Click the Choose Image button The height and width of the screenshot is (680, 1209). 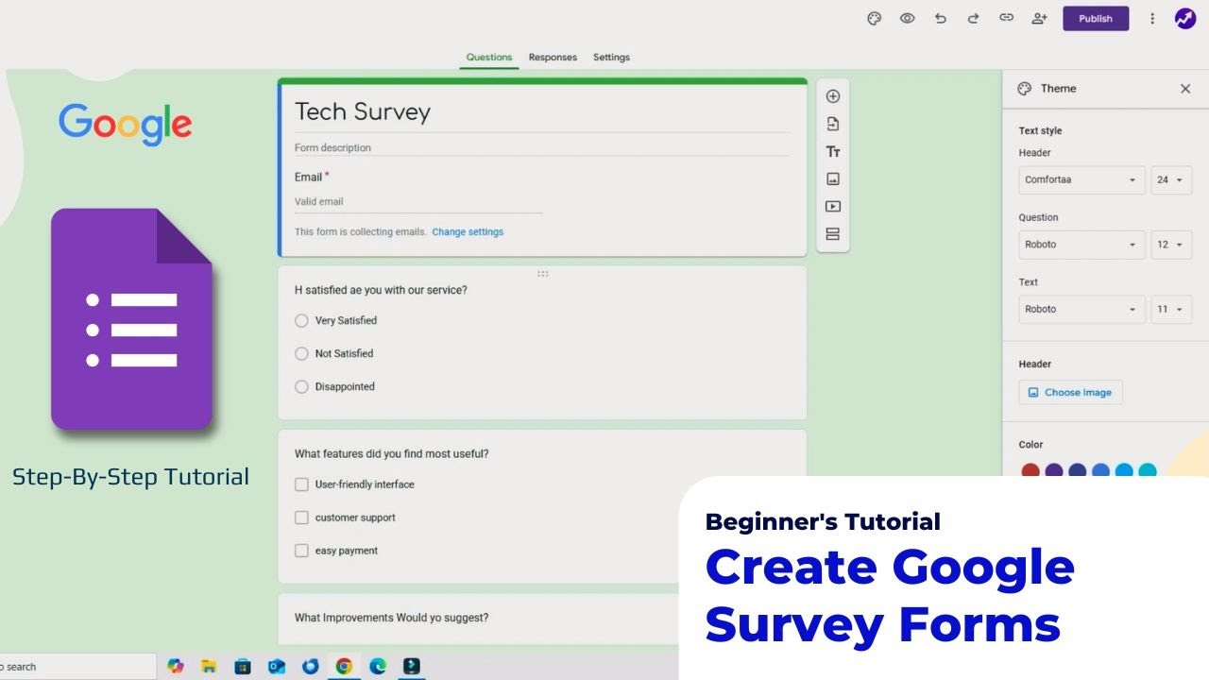pyautogui.click(x=1070, y=393)
